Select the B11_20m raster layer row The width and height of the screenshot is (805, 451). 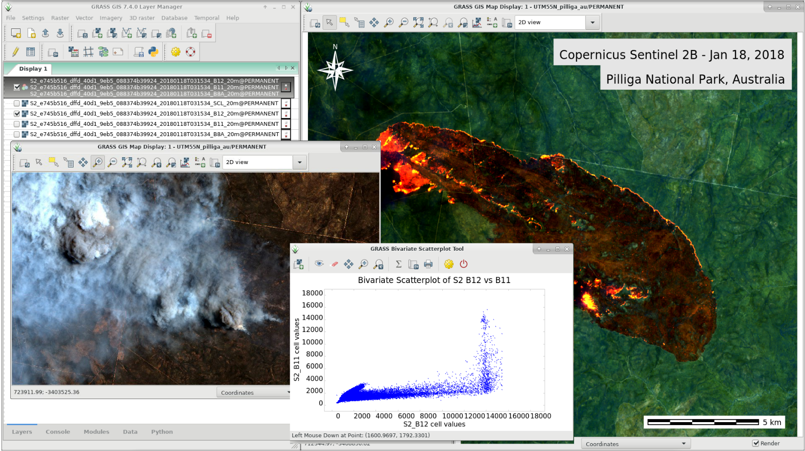154,124
